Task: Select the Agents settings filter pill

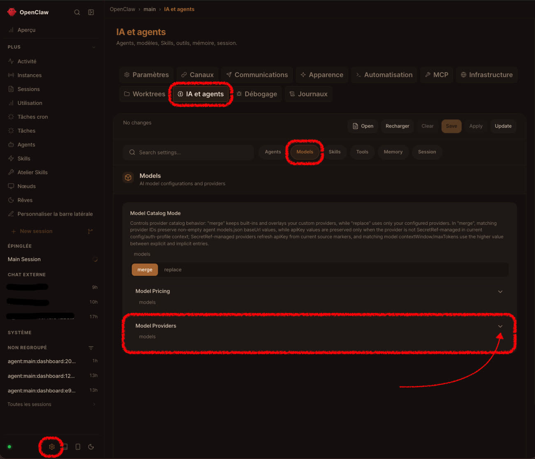Action: (273, 152)
